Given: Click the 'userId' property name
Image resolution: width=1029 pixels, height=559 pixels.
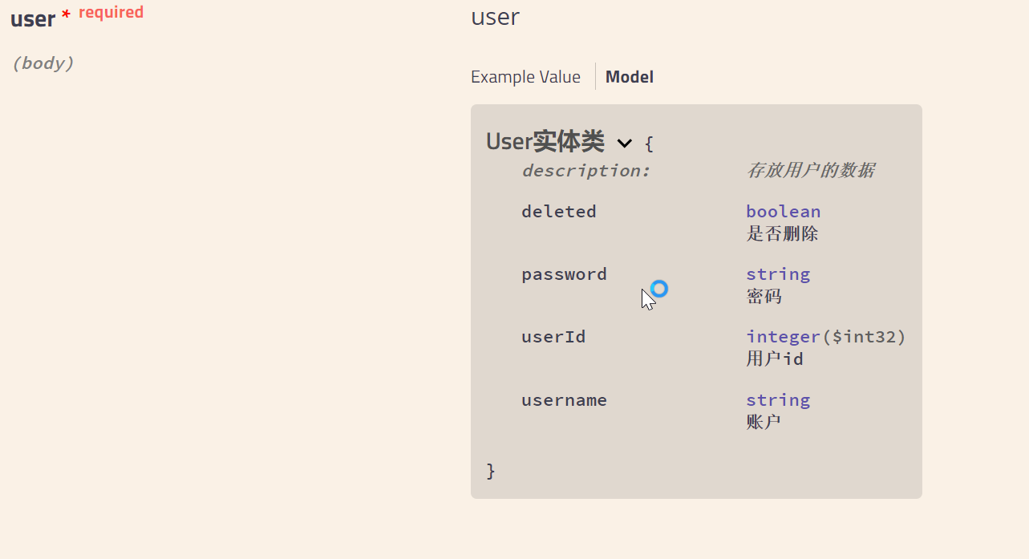Looking at the screenshot, I should click(553, 337).
